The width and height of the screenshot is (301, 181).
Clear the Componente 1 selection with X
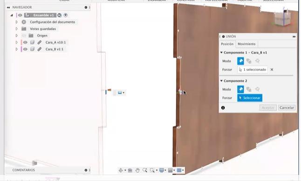(272, 70)
